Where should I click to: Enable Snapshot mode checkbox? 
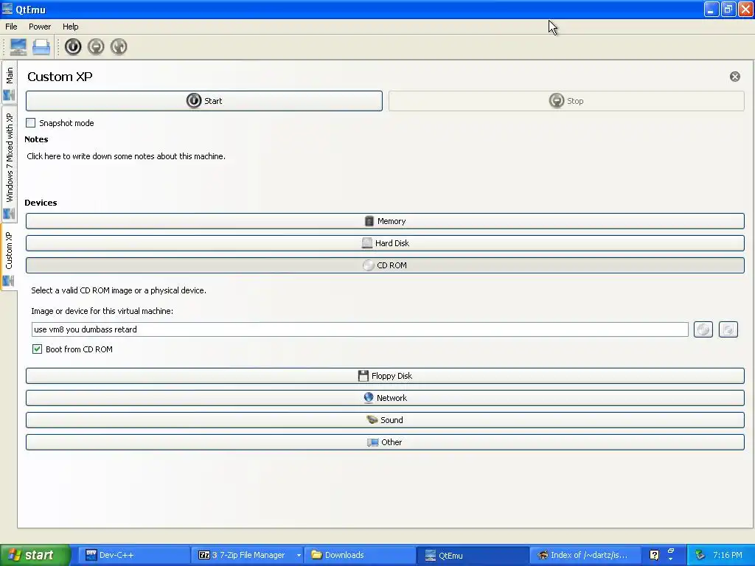[x=31, y=123]
